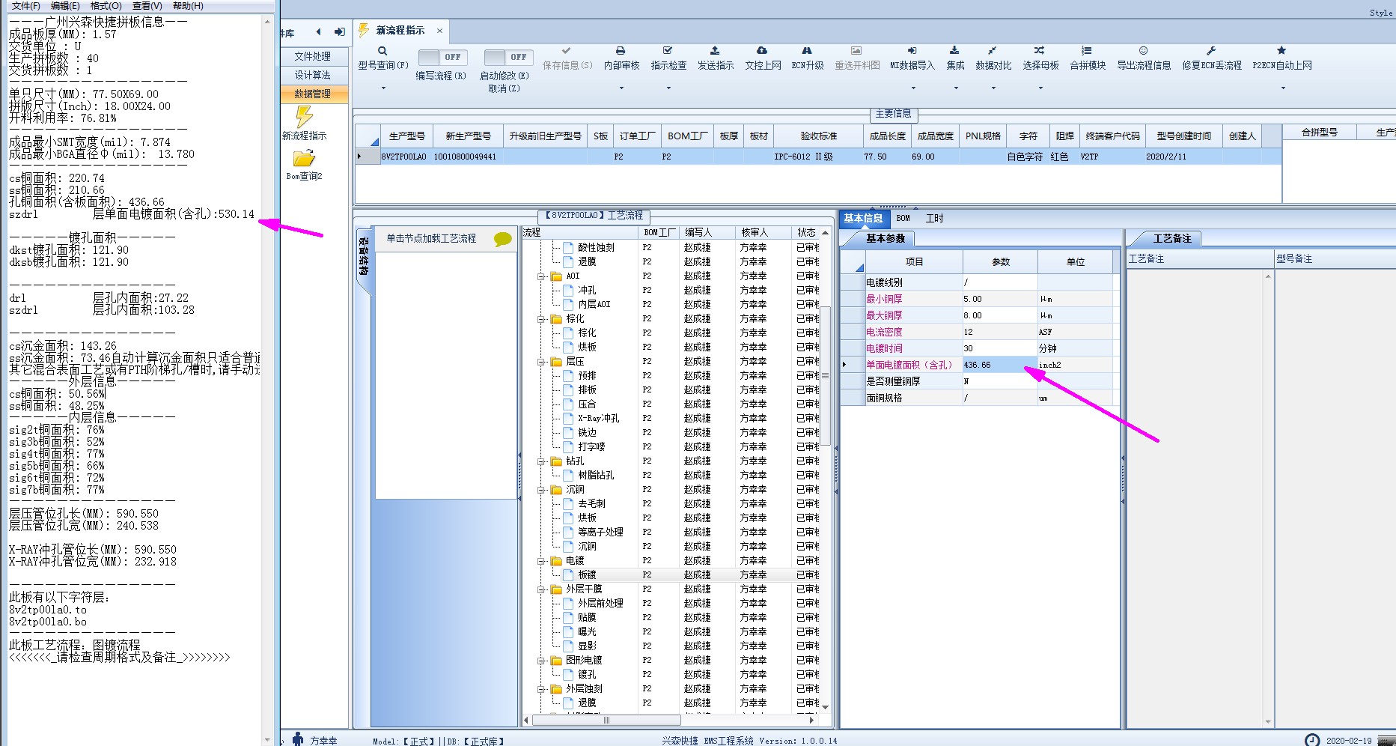The width and height of the screenshot is (1396, 746).
Task: Collapse the 外层干膜 folder node
Action: pyautogui.click(x=541, y=589)
